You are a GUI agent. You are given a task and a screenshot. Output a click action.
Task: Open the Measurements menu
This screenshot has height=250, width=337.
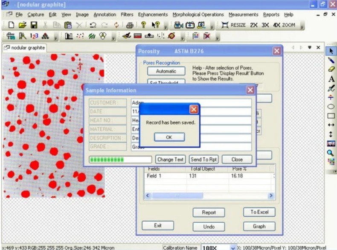(x=243, y=15)
